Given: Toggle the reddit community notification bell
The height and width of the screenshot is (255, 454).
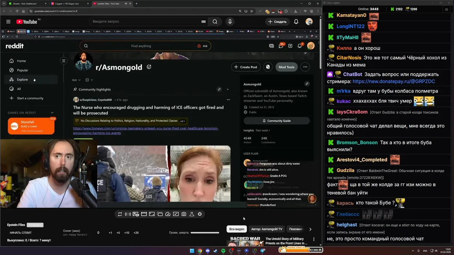Looking at the screenshot, I should click(268, 67).
